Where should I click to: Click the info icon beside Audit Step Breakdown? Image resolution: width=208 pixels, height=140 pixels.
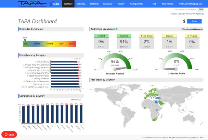[117, 29]
